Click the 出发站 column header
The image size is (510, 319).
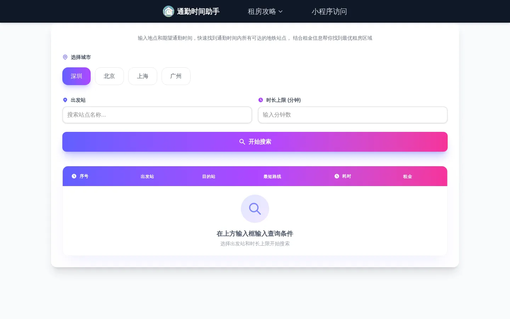point(147,177)
